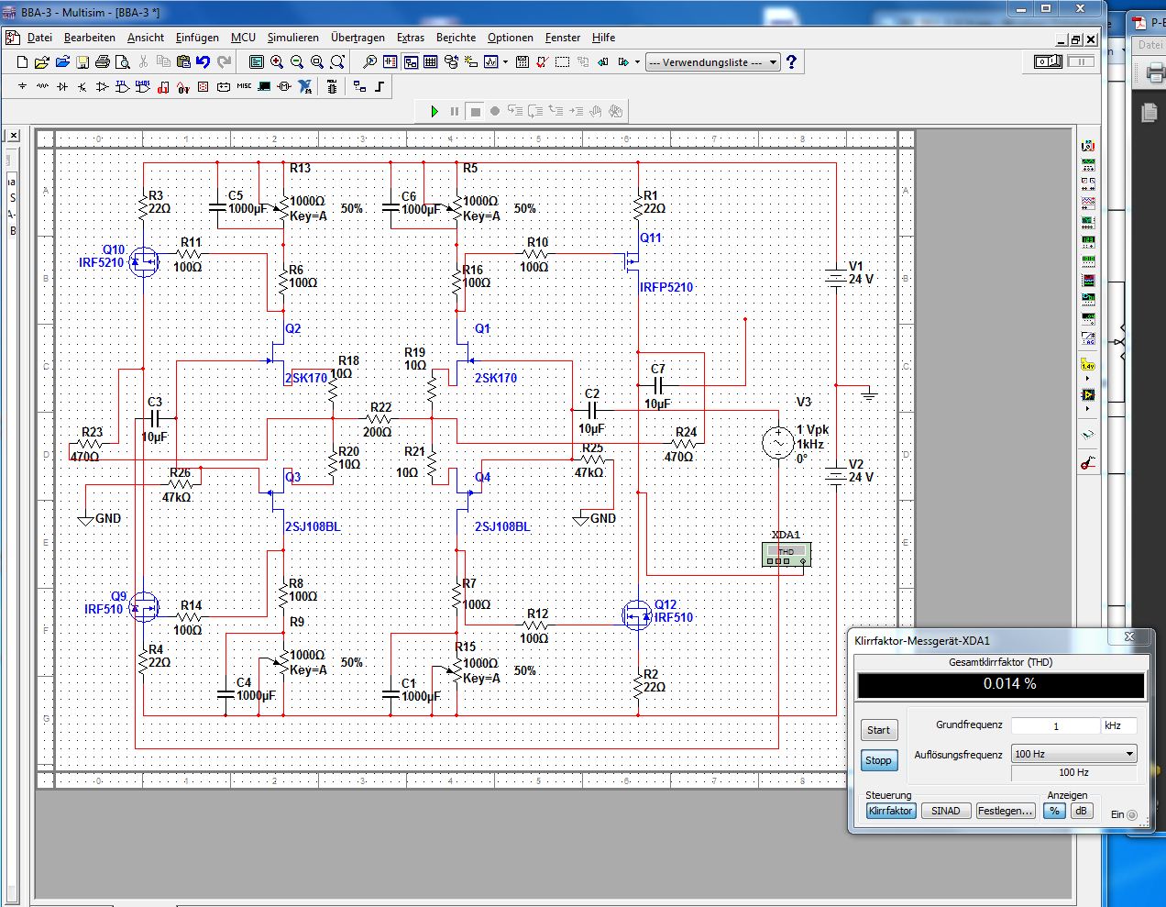Viewport: 1166px width, 907px height.
Task: Select the function generator instrument
Action: pyautogui.click(x=1088, y=165)
